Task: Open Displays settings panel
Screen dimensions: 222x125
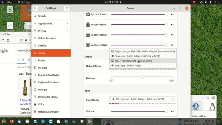Action: pos(51,68)
